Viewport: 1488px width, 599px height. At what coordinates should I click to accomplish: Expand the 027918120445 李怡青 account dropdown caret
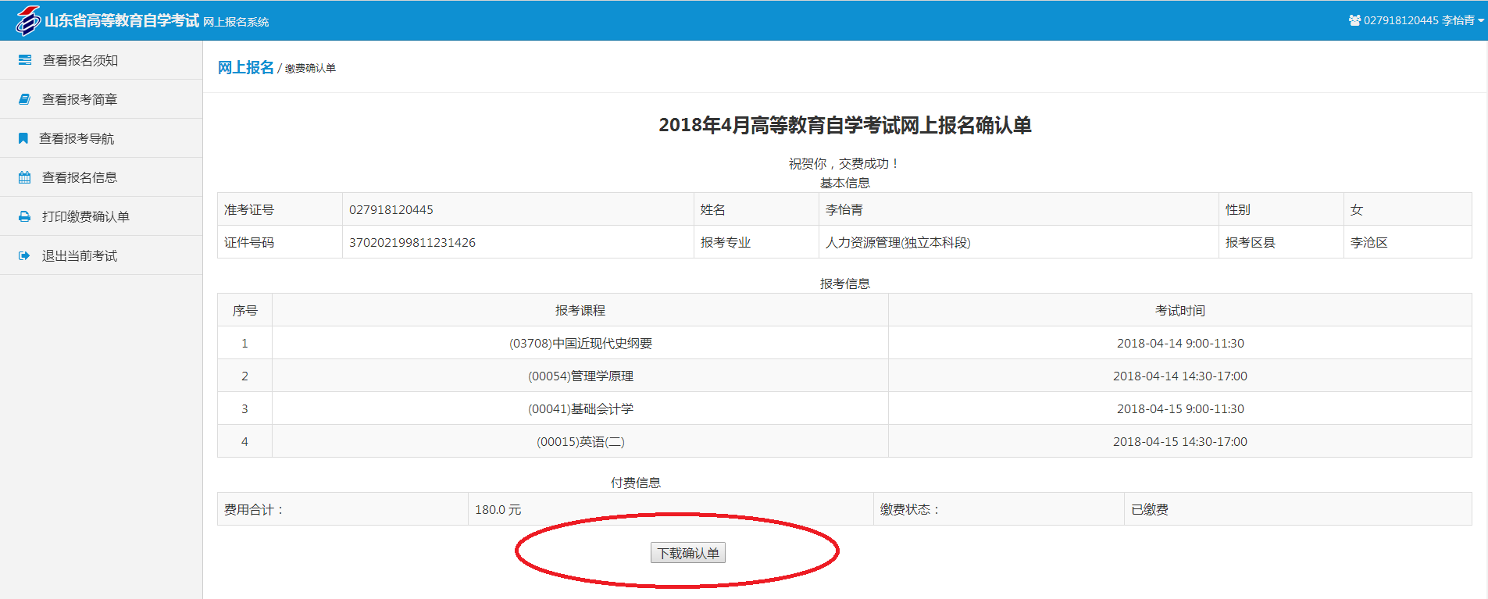coord(1481,21)
